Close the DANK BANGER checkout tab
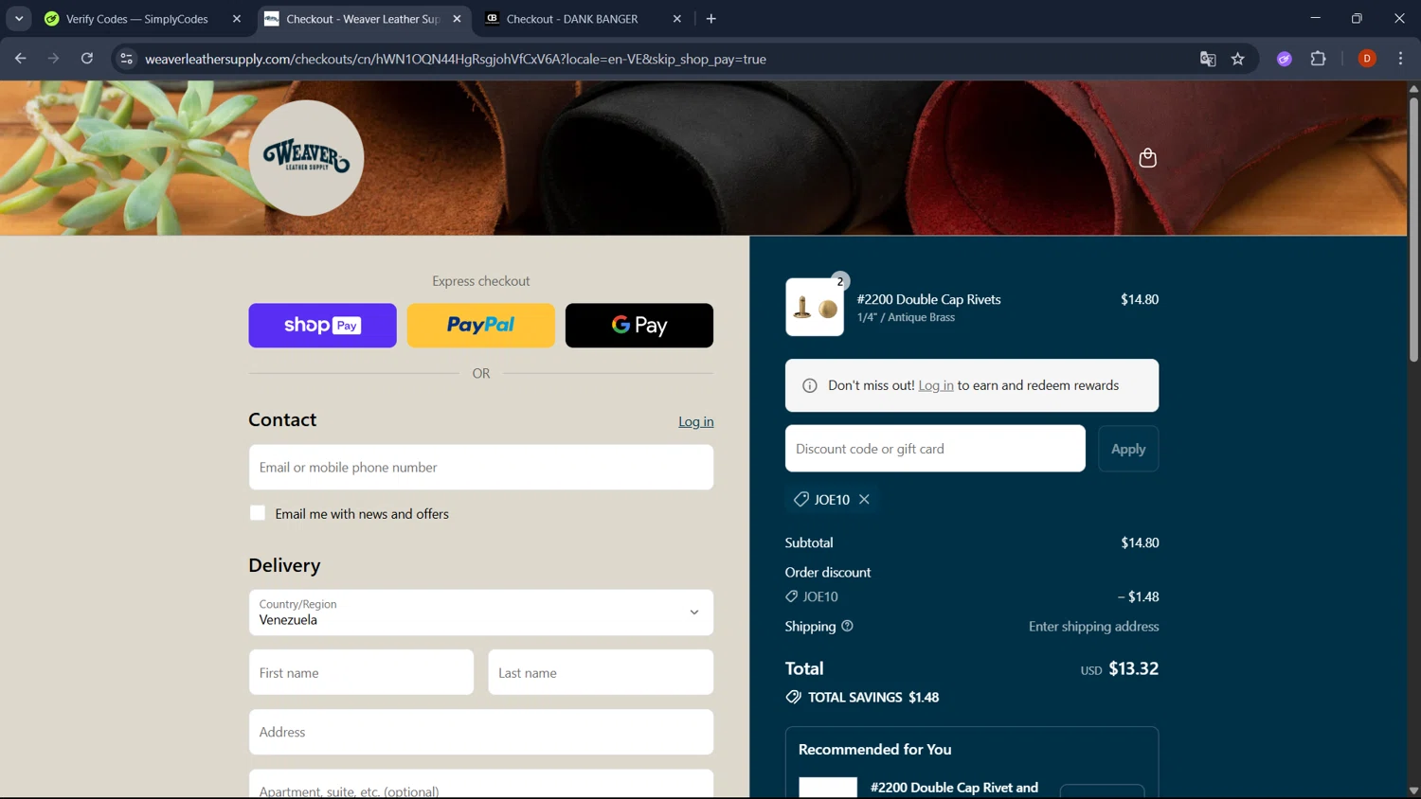 pos(676,19)
